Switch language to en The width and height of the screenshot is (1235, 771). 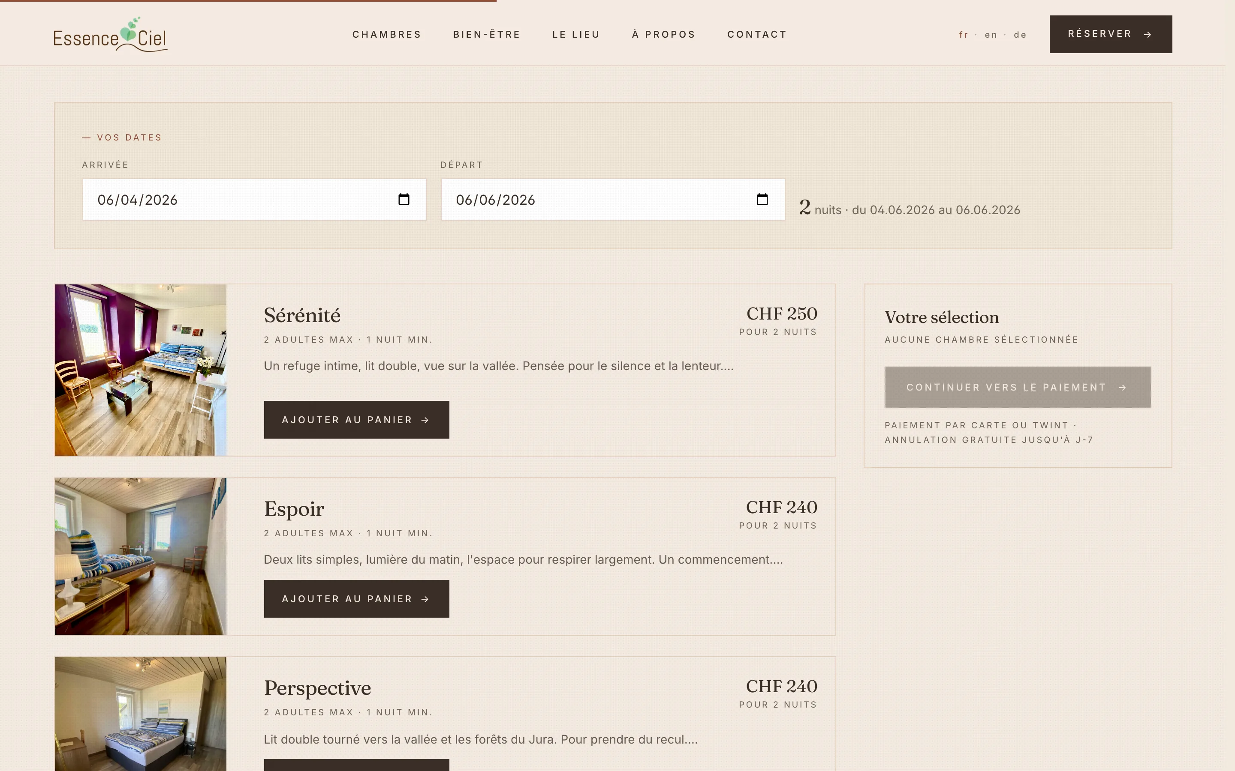991,35
